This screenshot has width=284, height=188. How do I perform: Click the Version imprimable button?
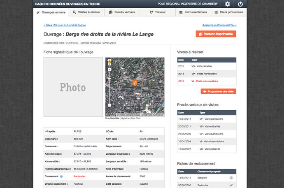pos(216,34)
